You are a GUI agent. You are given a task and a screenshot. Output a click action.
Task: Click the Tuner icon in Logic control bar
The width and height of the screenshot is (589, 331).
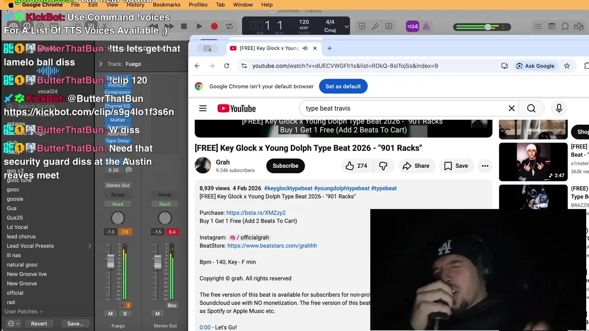tap(375, 27)
